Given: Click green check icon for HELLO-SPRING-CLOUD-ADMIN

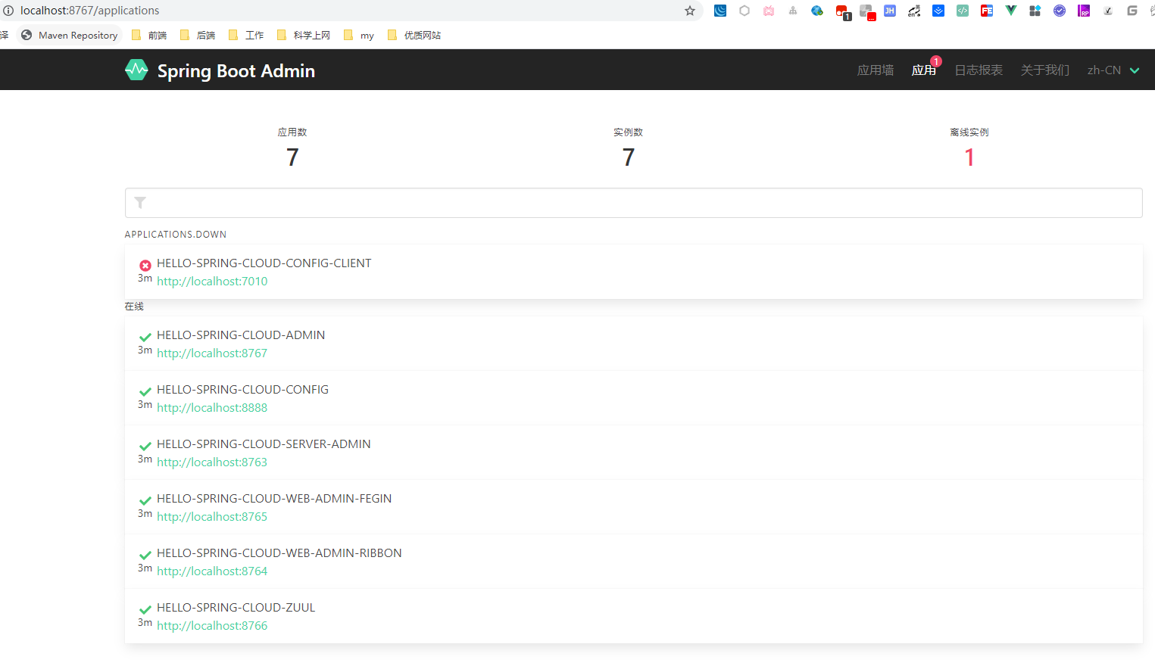Looking at the screenshot, I should [x=145, y=338].
